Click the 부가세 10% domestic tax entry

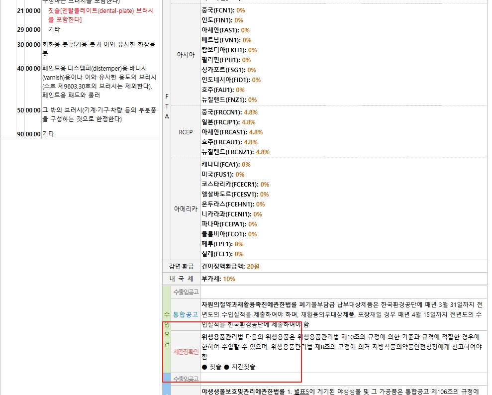pyautogui.click(x=218, y=279)
